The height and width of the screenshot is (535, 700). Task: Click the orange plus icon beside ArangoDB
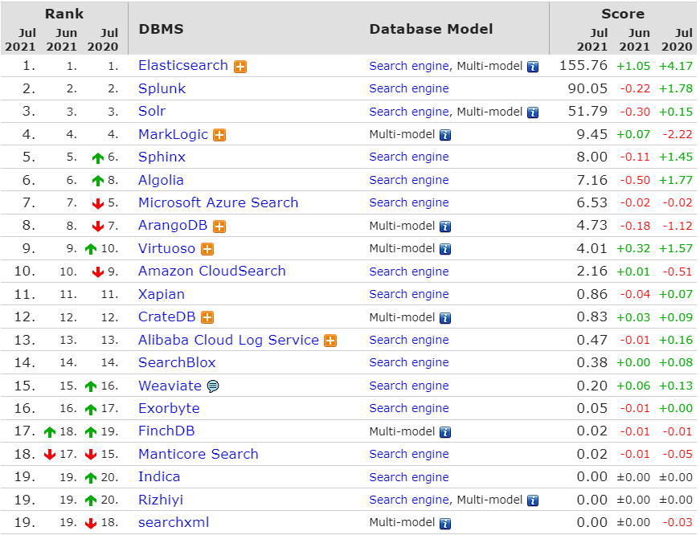click(219, 227)
